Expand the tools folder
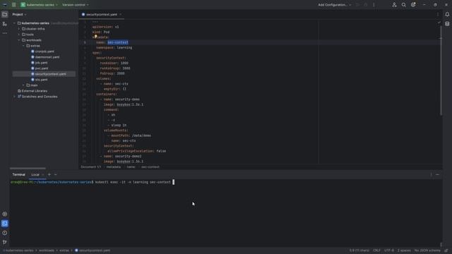 (x=19, y=35)
